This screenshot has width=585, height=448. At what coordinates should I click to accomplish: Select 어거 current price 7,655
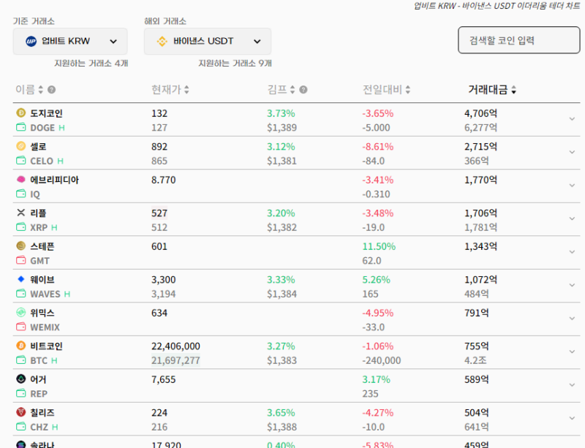[x=163, y=380]
